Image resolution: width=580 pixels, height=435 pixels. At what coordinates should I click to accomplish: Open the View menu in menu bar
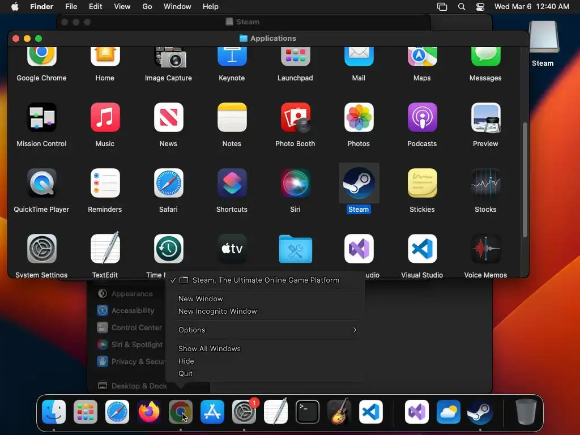[x=122, y=7]
